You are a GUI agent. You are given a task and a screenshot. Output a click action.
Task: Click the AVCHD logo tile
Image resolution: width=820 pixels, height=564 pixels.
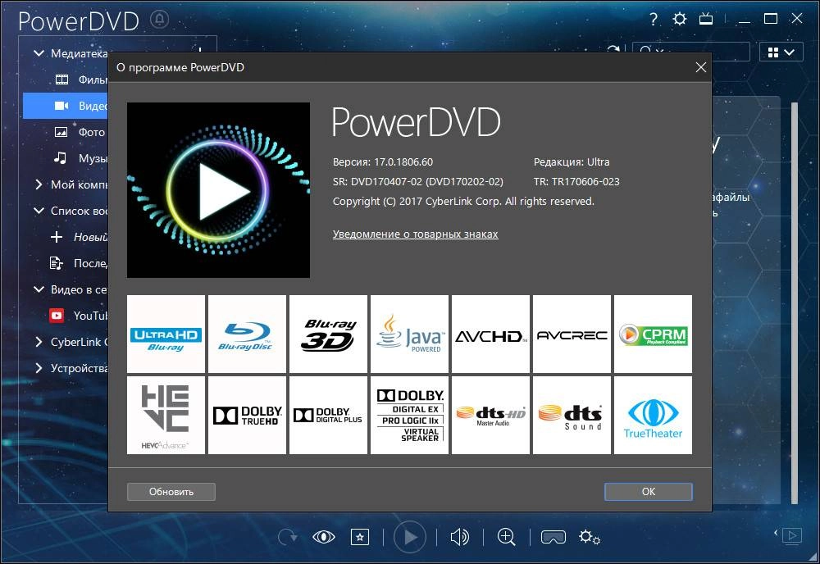[490, 334]
